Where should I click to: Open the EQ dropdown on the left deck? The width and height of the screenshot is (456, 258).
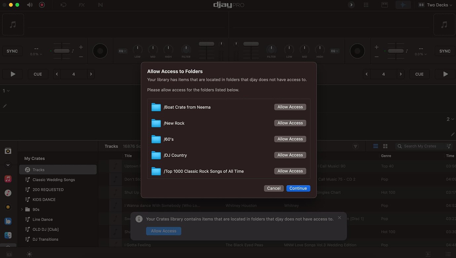(x=122, y=51)
